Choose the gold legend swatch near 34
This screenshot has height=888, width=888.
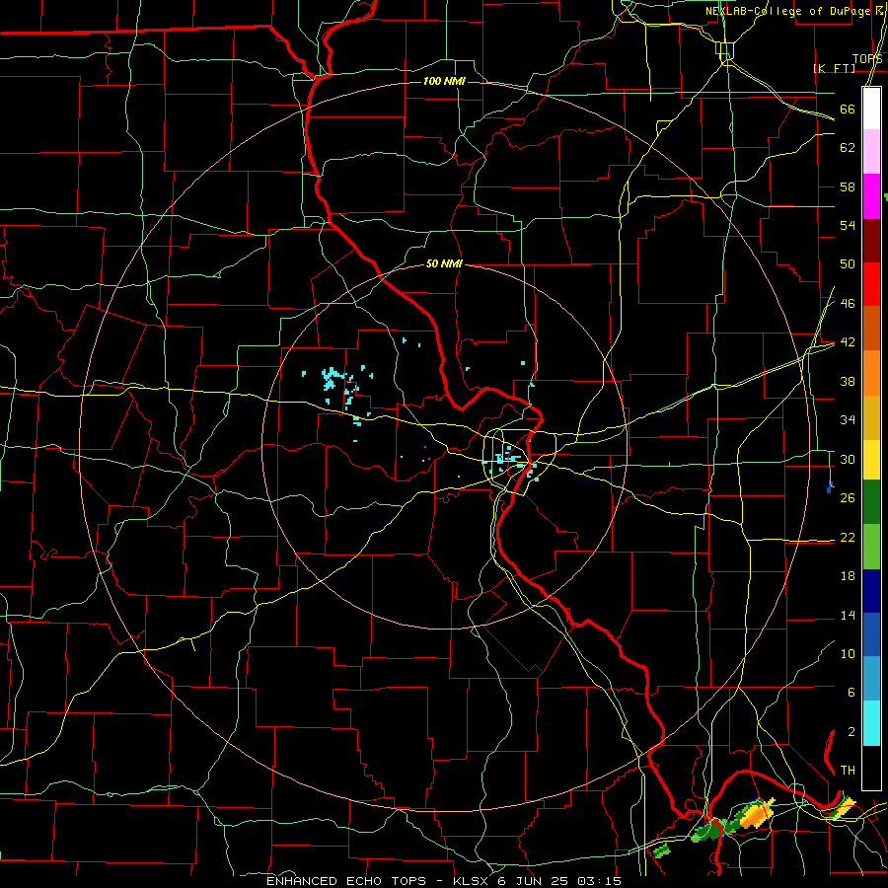point(871,417)
